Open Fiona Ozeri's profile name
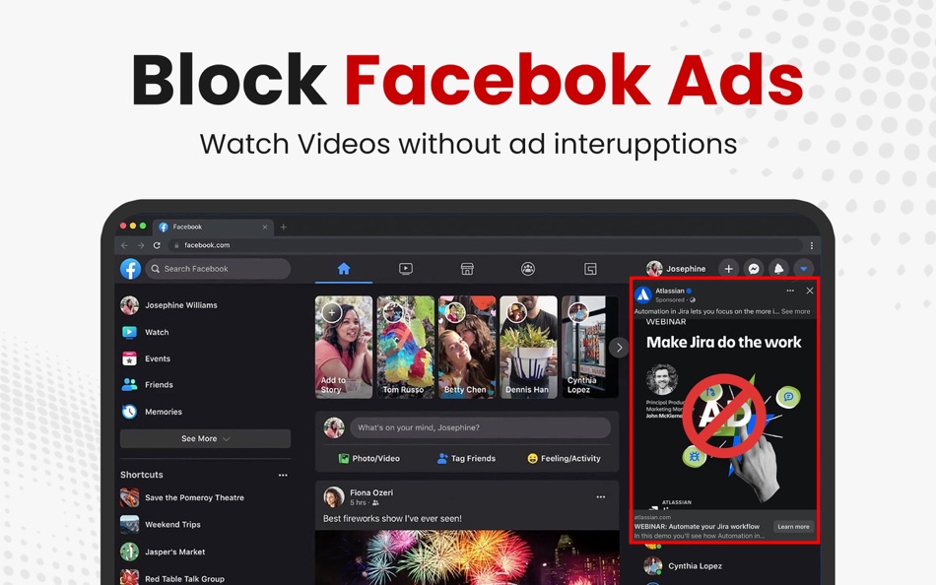This screenshot has height=585, width=936. pyautogui.click(x=371, y=492)
